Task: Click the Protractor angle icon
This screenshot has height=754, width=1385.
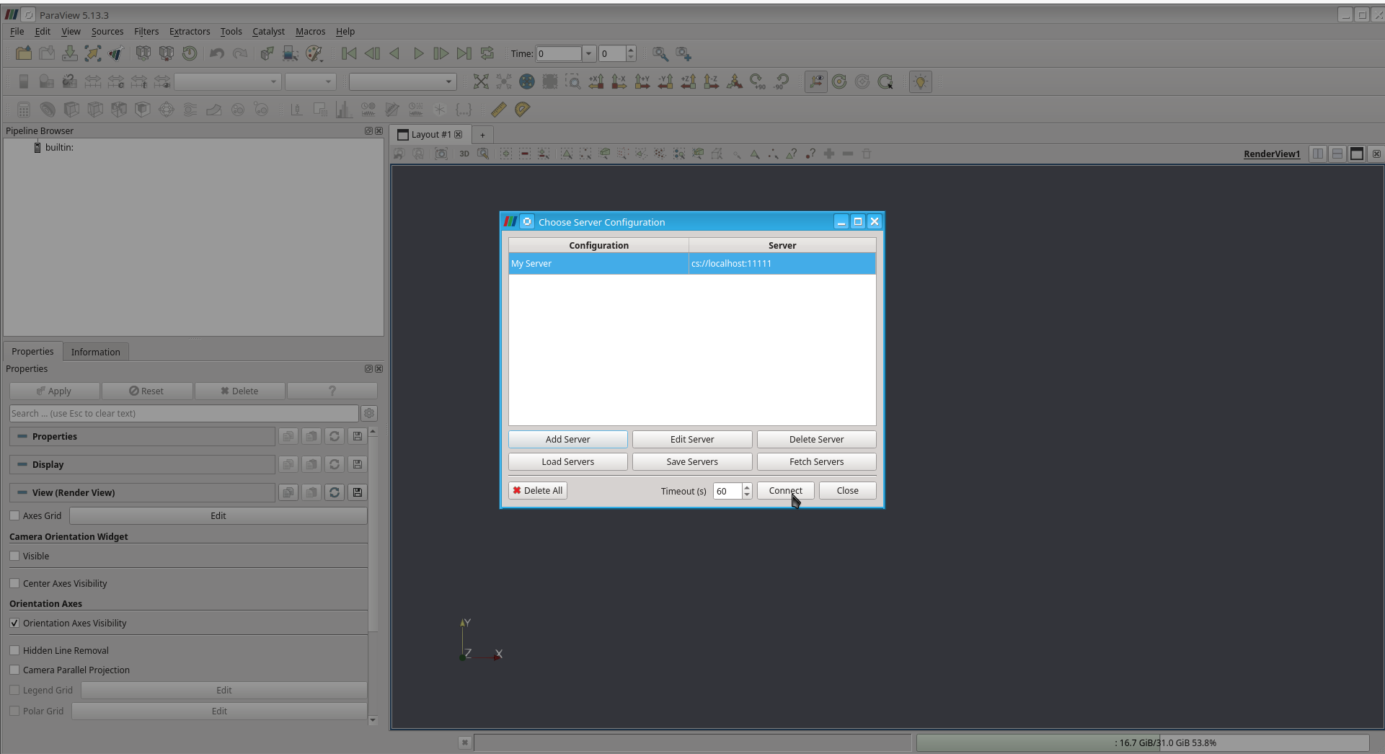Action: coord(522,110)
